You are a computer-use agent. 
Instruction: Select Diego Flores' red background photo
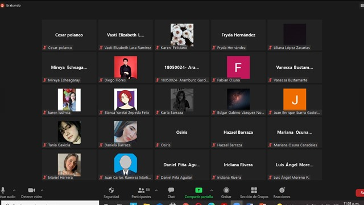tap(126, 67)
